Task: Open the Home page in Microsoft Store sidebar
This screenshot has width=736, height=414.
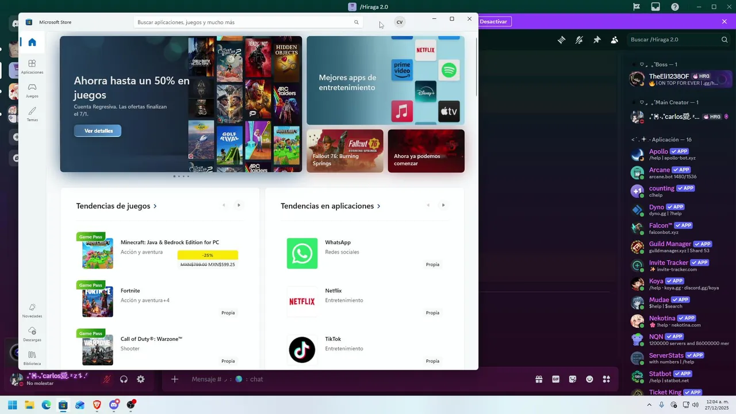Action: click(x=32, y=42)
